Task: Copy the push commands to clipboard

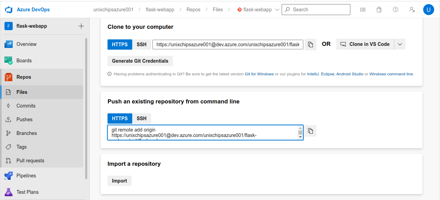Action: click(x=311, y=131)
